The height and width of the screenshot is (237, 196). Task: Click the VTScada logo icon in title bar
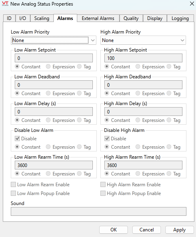[x=5, y=4]
